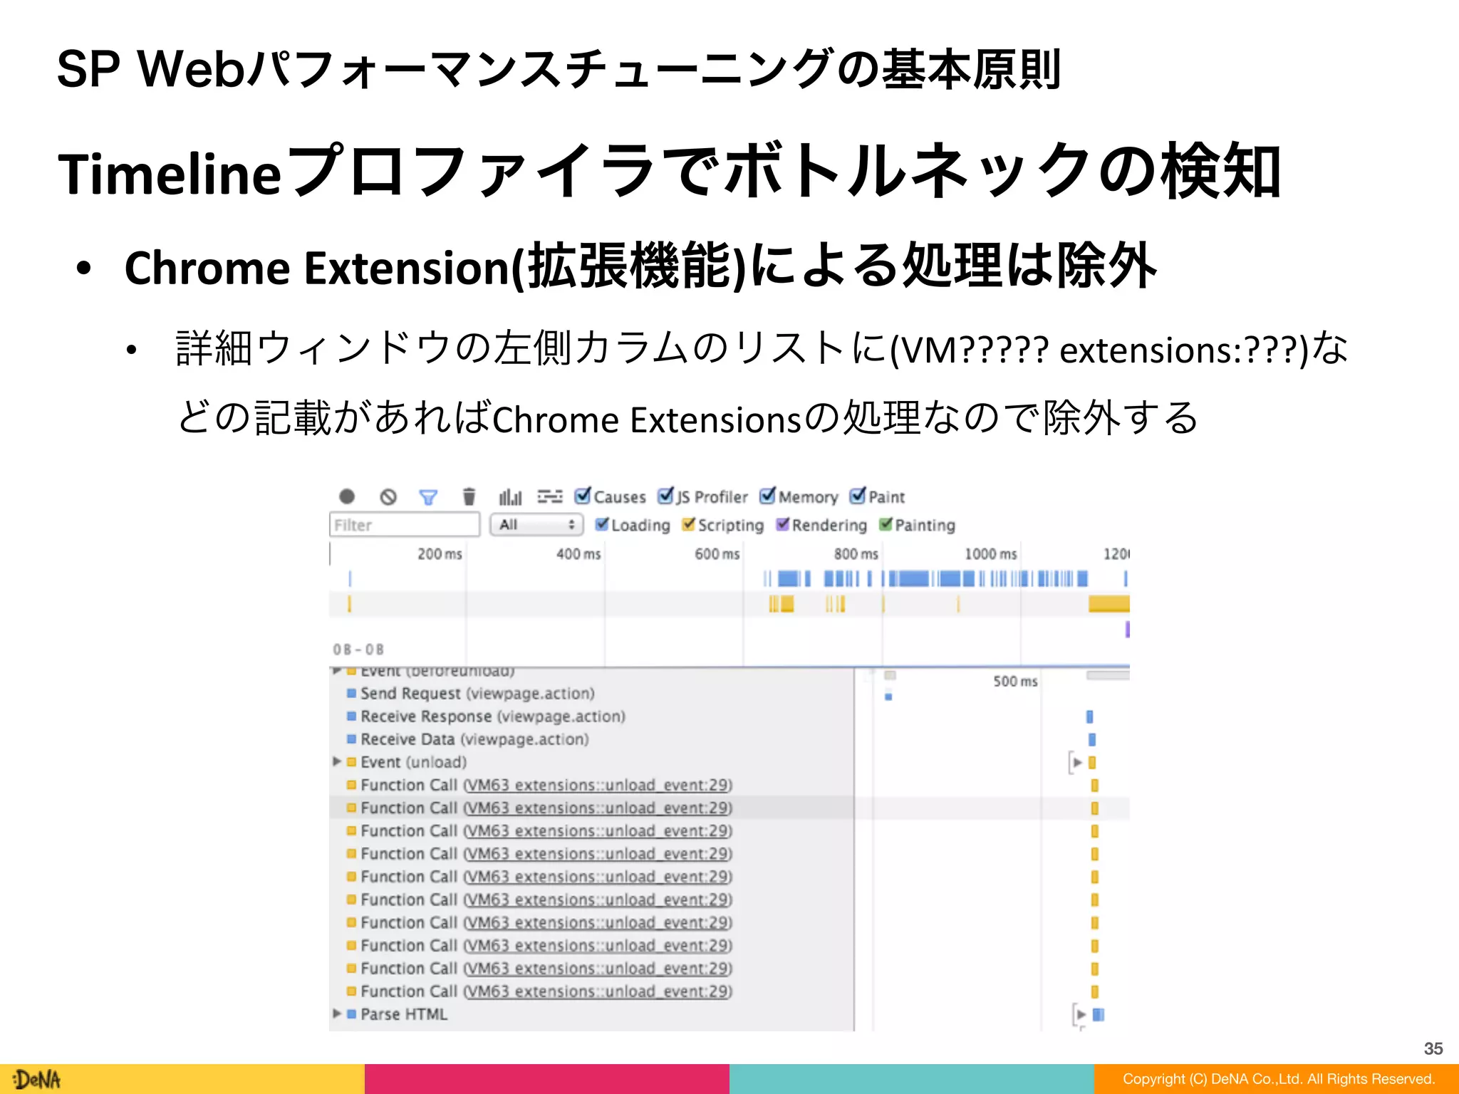This screenshot has height=1094, width=1459.
Task: Start recording with the round record button
Action: coord(347,496)
